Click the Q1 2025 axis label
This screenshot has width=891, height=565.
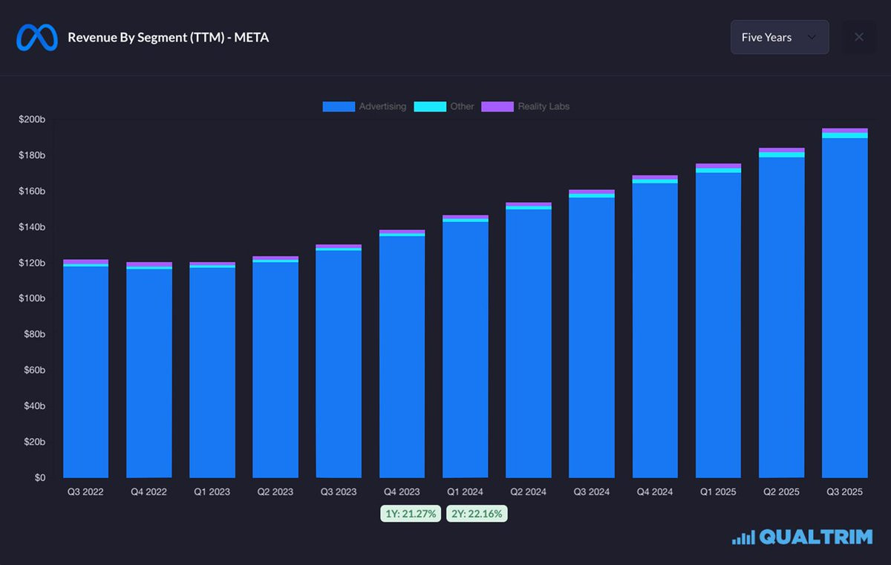[x=718, y=491]
